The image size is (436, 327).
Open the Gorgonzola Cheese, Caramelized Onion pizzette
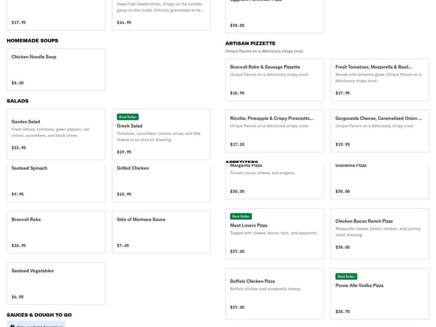379,131
